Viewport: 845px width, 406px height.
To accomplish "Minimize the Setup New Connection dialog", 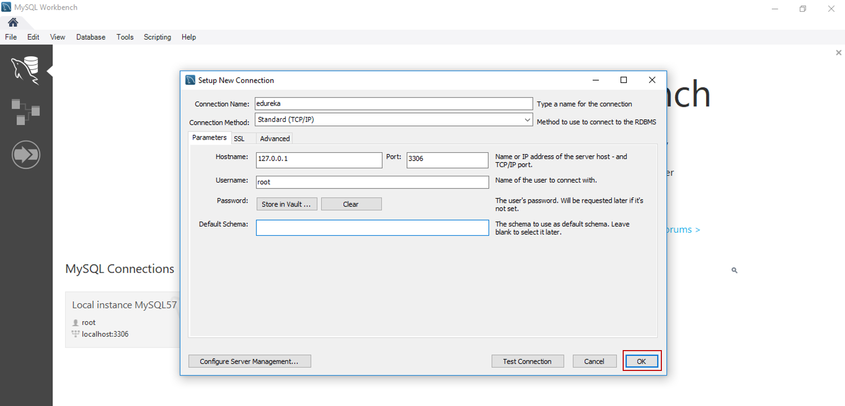I will [596, 80].
